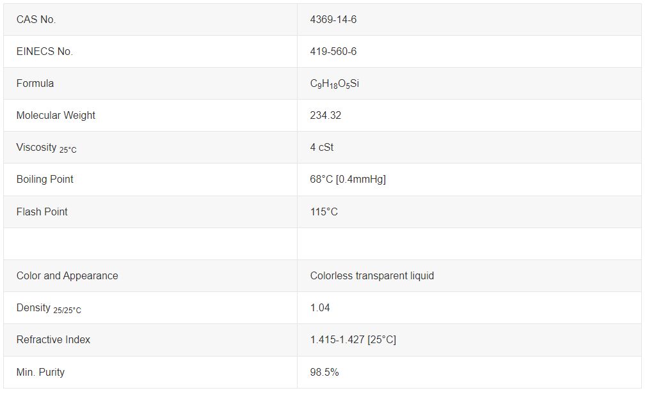
Task: Select the 68°C [0.4mmHg] value
Action: click(348, 179)
